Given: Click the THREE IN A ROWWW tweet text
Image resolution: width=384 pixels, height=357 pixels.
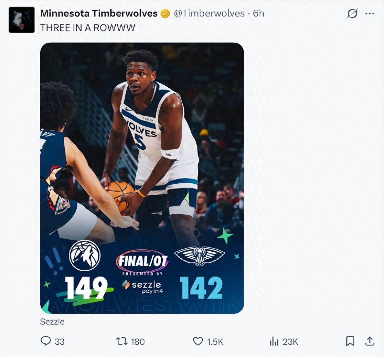Looking at the screenshot, I should [88, 28].
